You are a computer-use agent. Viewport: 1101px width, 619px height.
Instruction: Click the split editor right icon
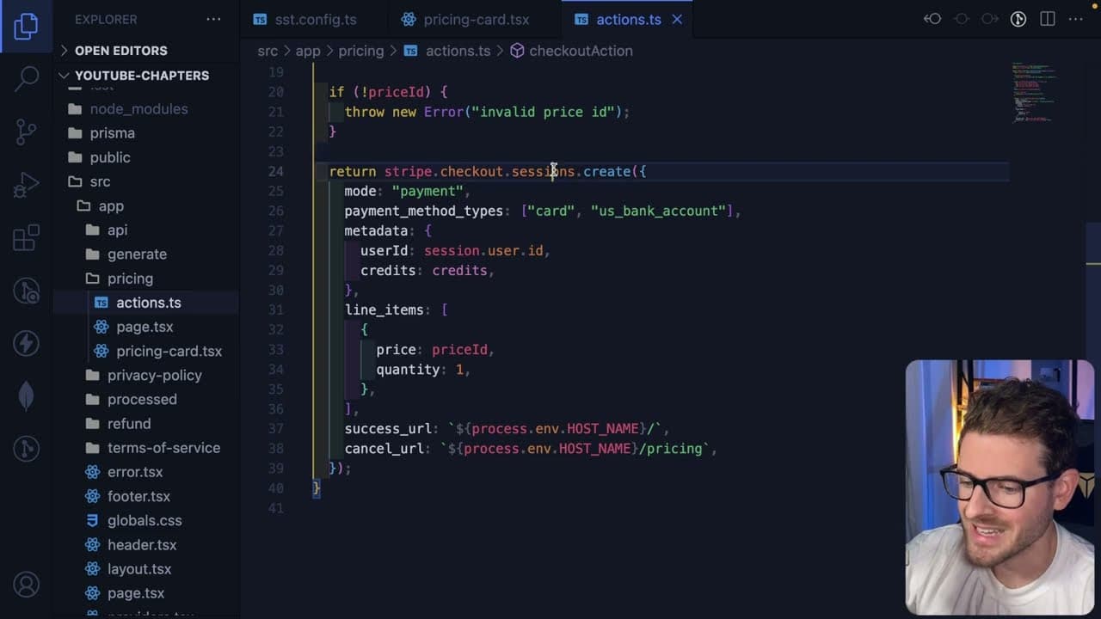click(x=1048, y=19)
